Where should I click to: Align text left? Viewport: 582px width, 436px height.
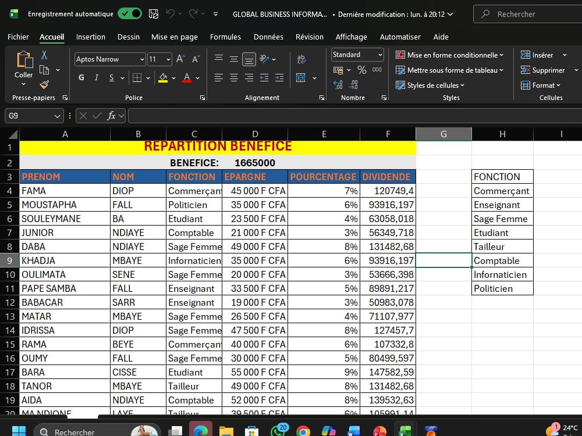pyautogui.click(x=219, y=77)
